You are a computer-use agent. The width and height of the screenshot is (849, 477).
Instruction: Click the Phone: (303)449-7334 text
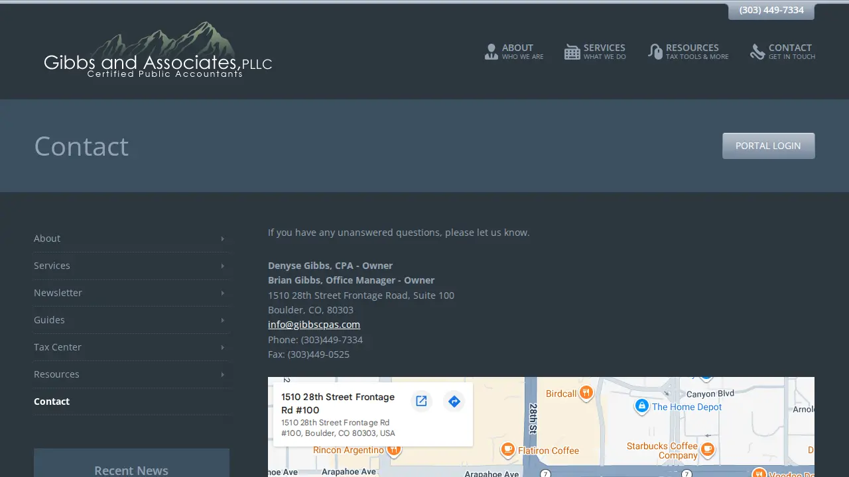pos(315,340)
